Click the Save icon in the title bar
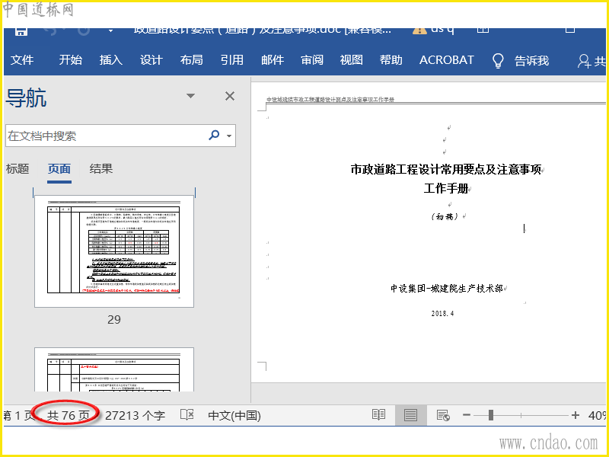The image size is (609, 457). [x=21, y=31]
